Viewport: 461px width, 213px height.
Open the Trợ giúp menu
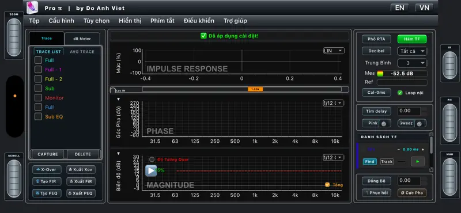[235, 21]
